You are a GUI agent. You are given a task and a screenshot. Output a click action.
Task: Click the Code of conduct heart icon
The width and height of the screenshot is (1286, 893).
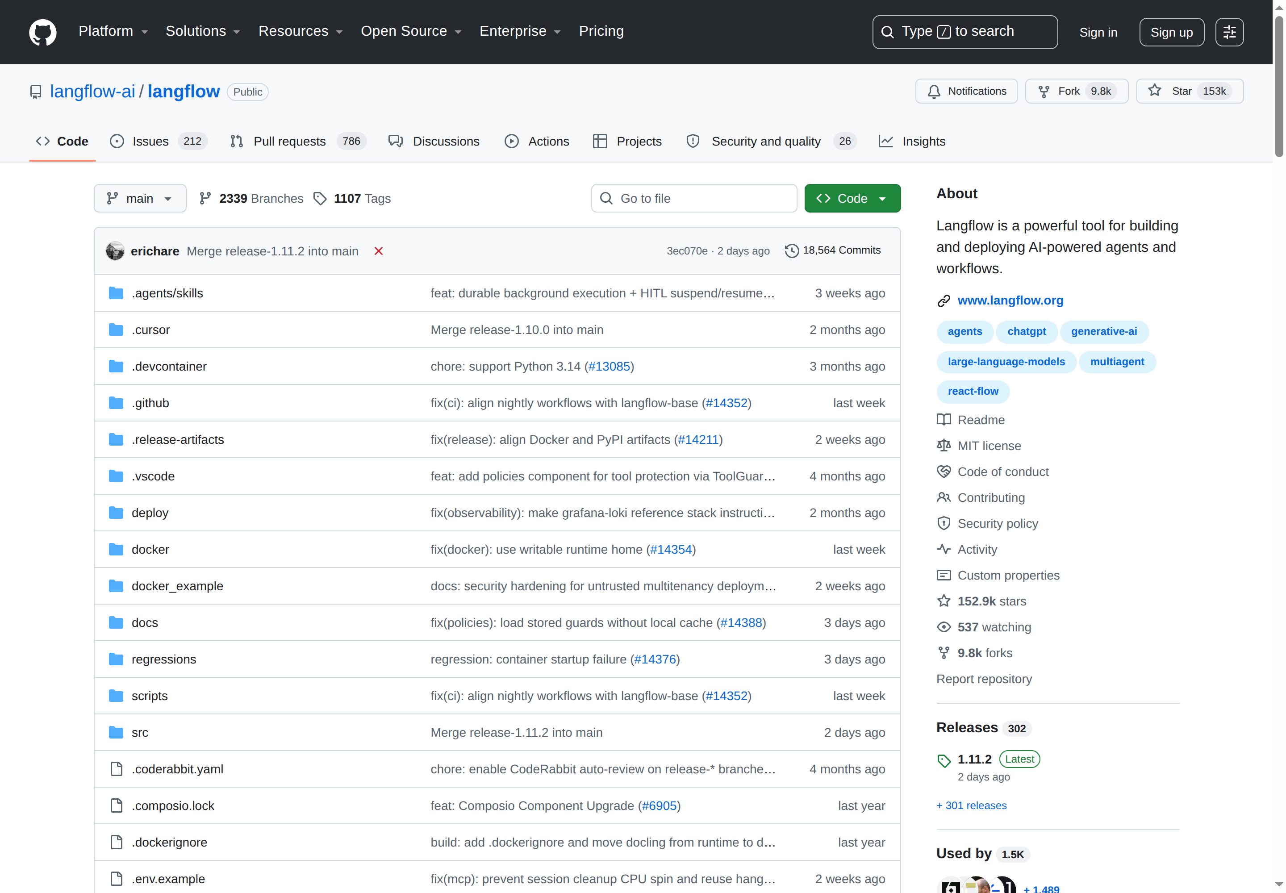pyautogui.click(x=944, y=471)
